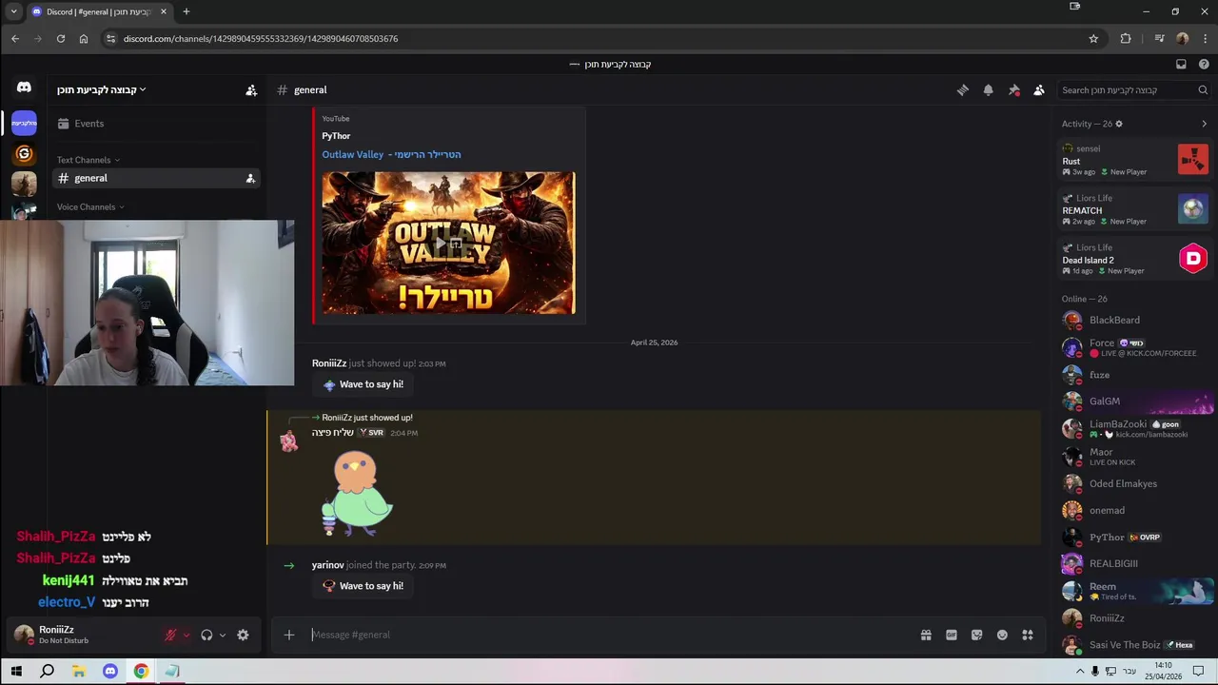Open the Apps launcher in message bar
The width and height of the screenshot is (1218, 685).
coord(1028,635)
